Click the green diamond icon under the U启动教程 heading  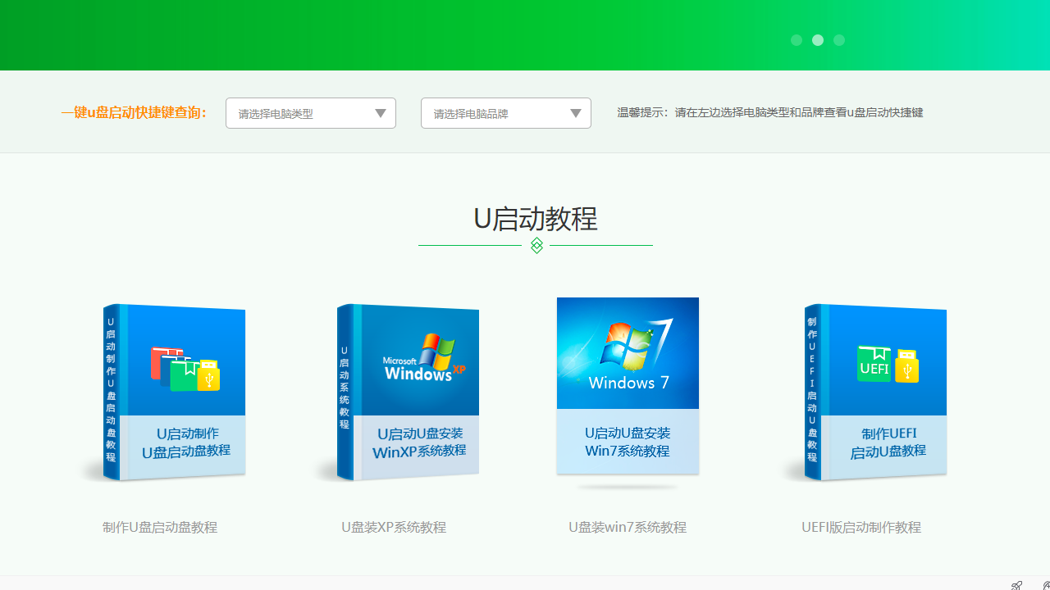(536, 245)
